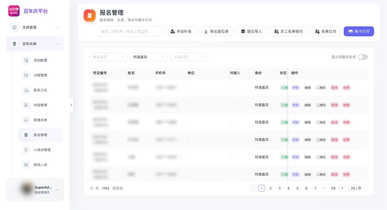Open 现场入场 via its scan icon
This screenshot has width=387, height=210.
point(26,165)
